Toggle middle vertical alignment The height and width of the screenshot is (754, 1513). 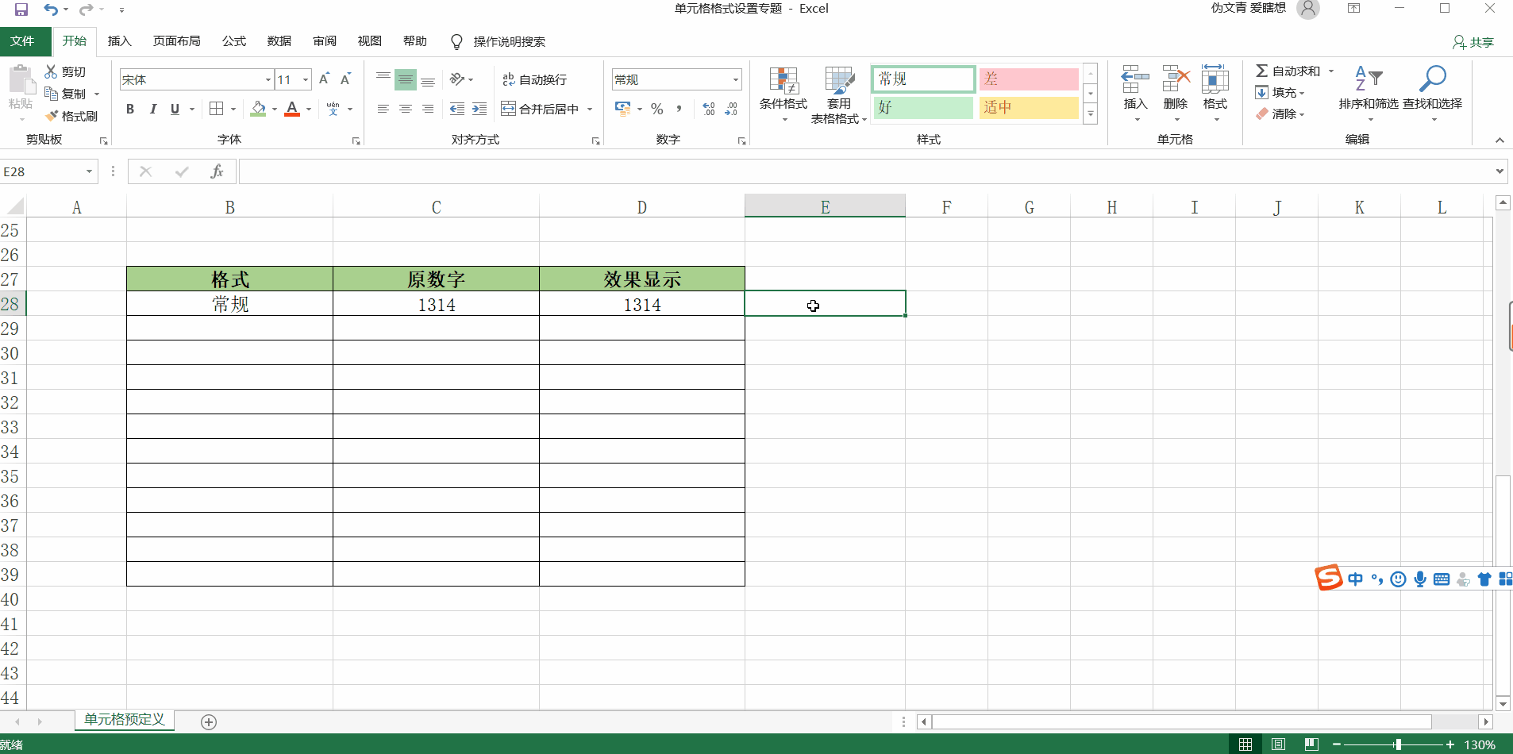click(406, 79)
